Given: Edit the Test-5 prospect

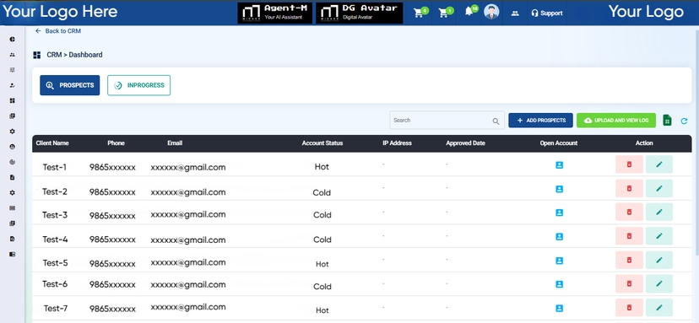Looking at the screenshot, I should coord(659,260).
